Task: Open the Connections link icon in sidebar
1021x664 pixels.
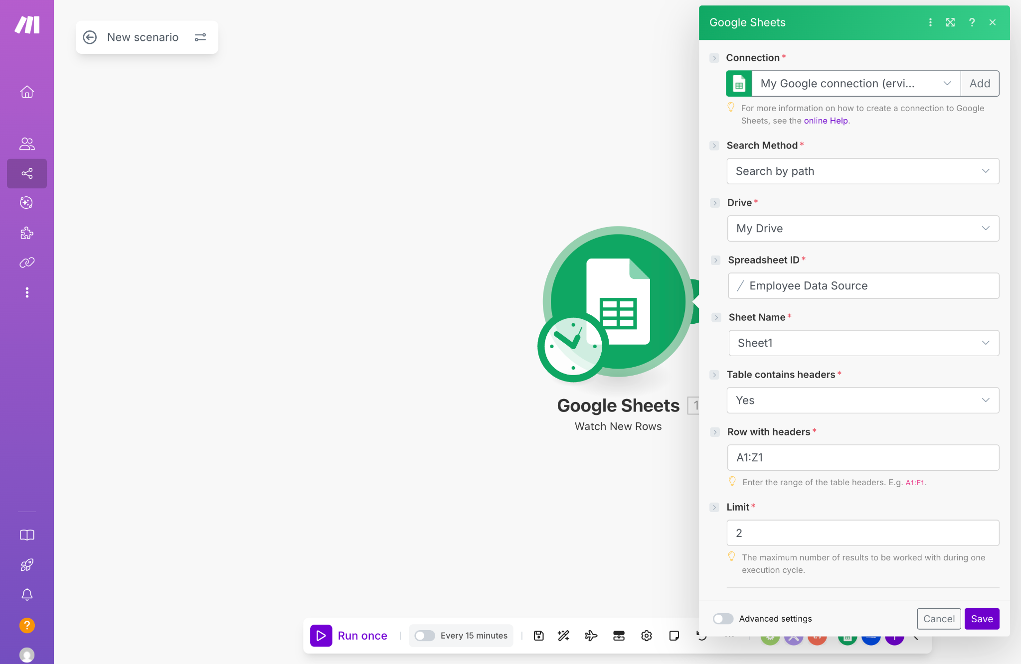Action: point(27,263)
